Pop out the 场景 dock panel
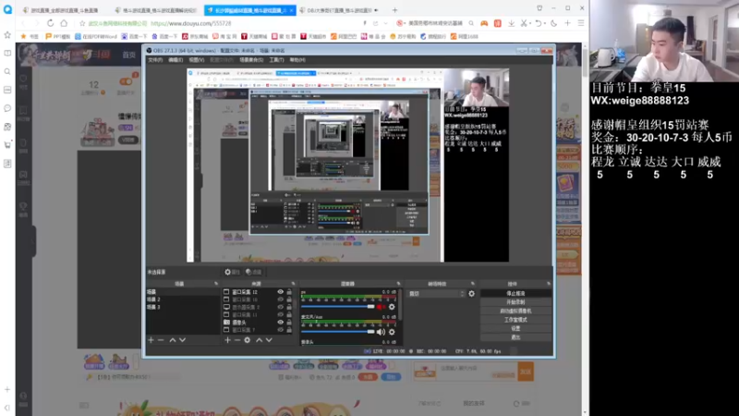 click(216, 284)
